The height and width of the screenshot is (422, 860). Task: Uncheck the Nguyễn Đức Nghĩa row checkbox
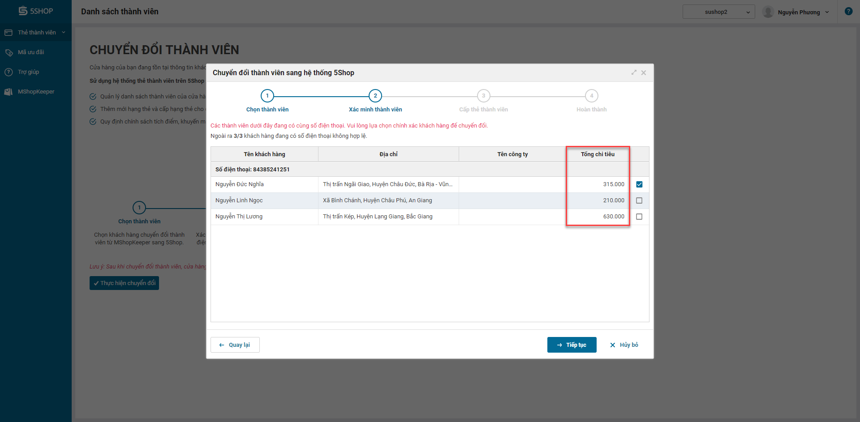(639, 184)
